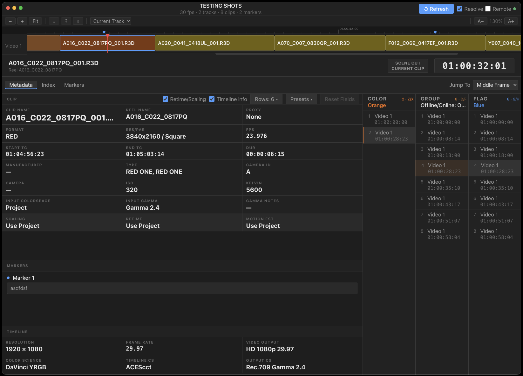Click the Refresh button

[x=436, y=9]
